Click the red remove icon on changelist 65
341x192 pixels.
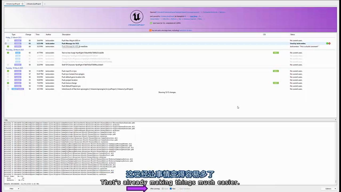(x=329, y=43)
